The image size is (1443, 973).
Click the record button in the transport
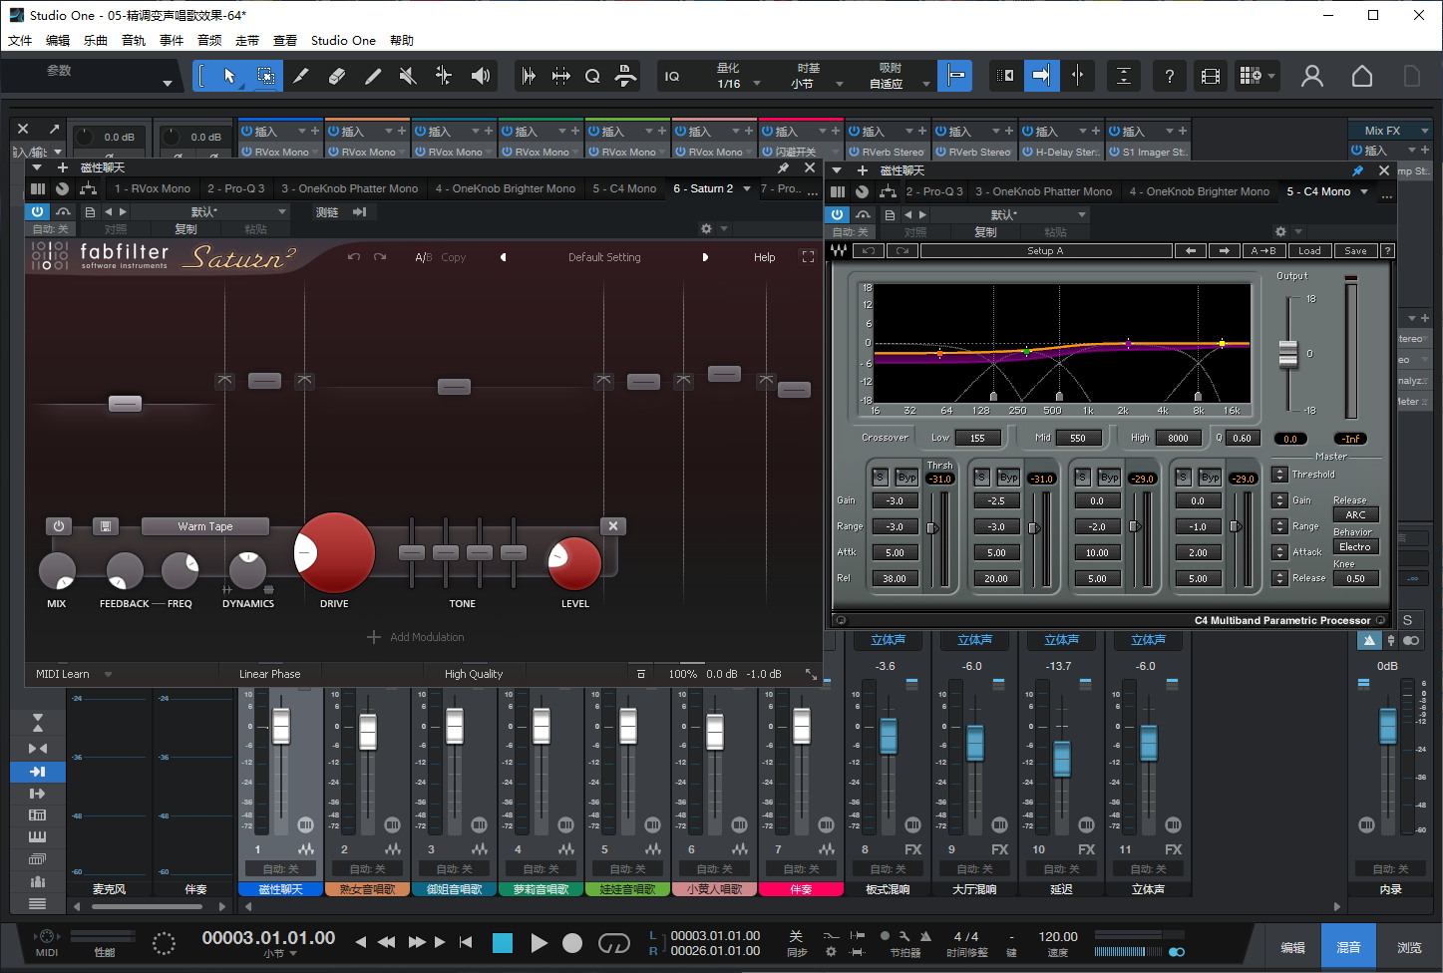pos(570,942)
